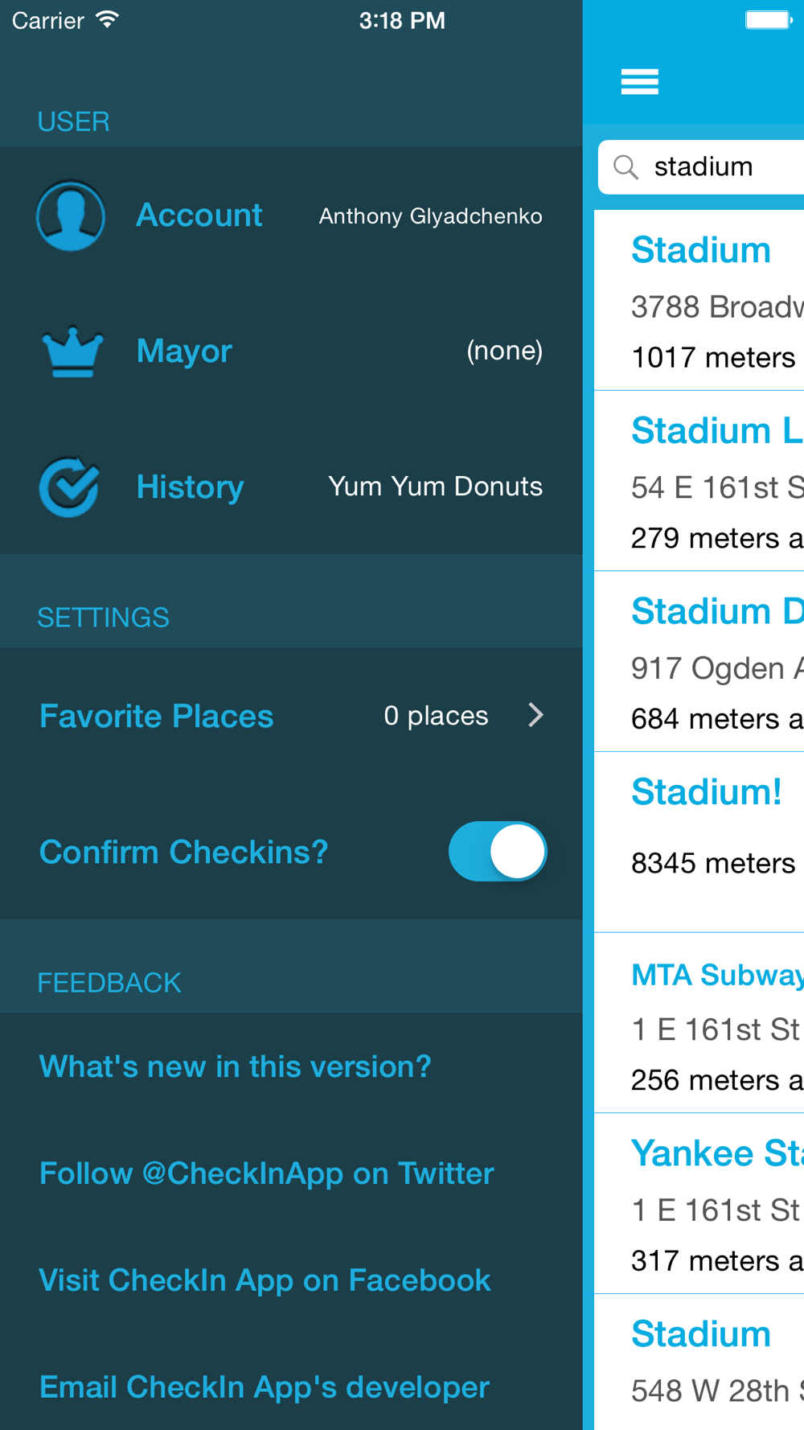Expand Favorite Places chevron arrow
This screenshot has height=1430, width=804.
point(535,715)
